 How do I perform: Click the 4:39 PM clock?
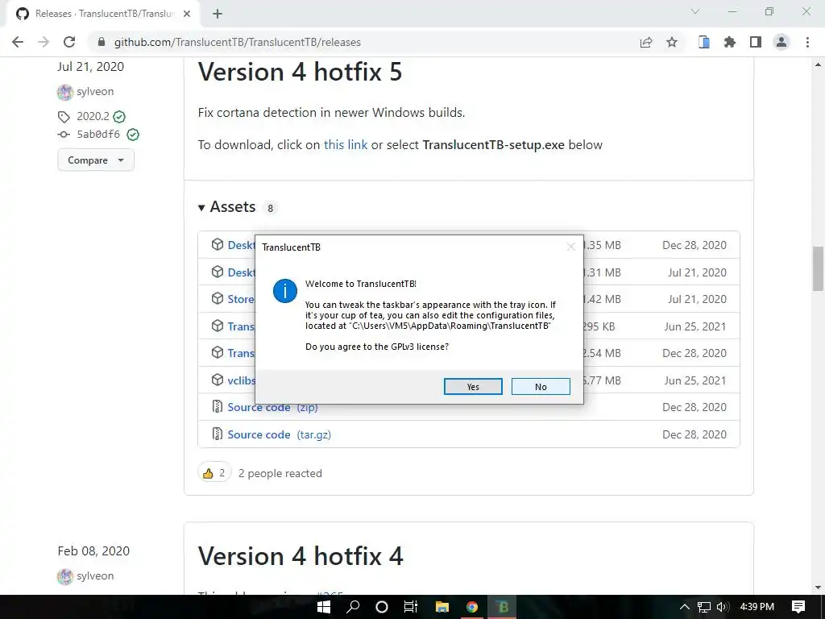coord(757,607)
